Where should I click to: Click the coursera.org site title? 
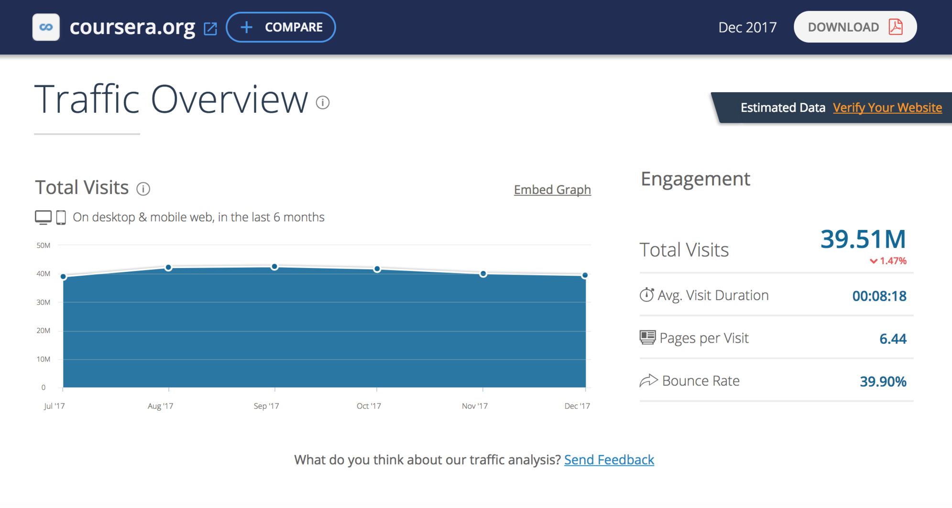click(132, 27)
